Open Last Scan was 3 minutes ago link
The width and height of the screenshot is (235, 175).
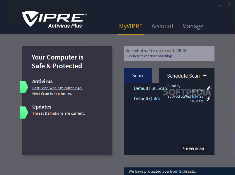pyautogui.click(x=57, y=88)
